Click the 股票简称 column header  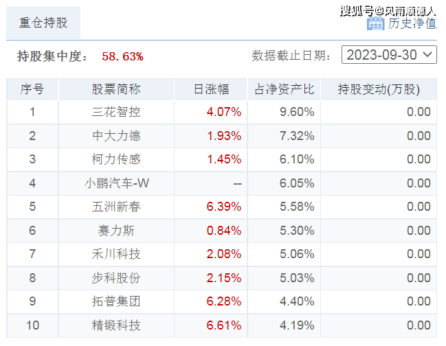pos(116,89)
